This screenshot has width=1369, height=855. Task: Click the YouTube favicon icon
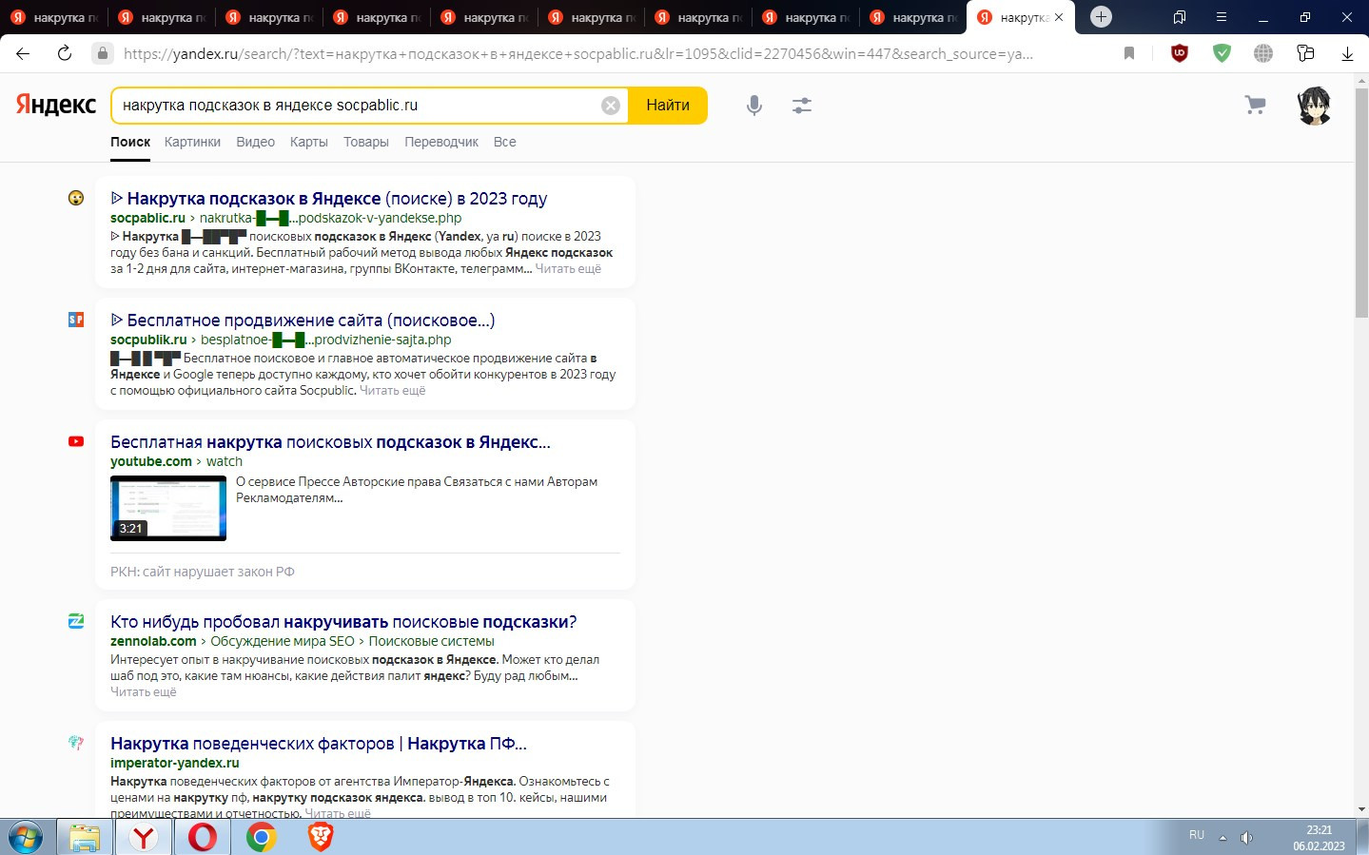[x=76, y=441]
